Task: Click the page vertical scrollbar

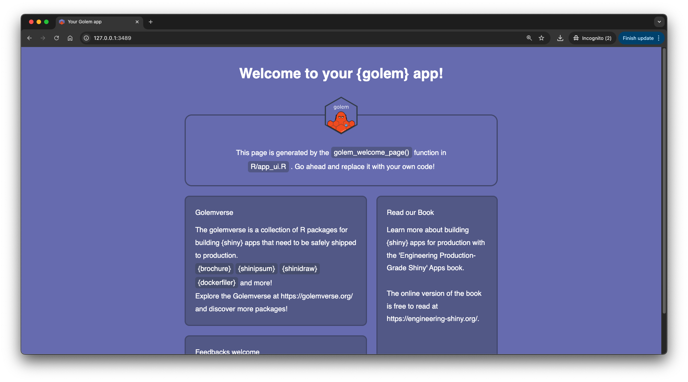Action: point(664,181)
